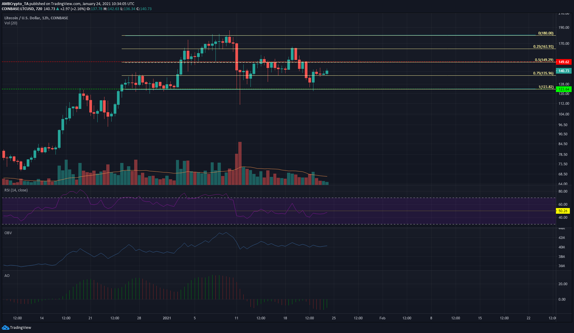
Task: Click the 2021 date label on time axis
Action: (x=167, y=318)
